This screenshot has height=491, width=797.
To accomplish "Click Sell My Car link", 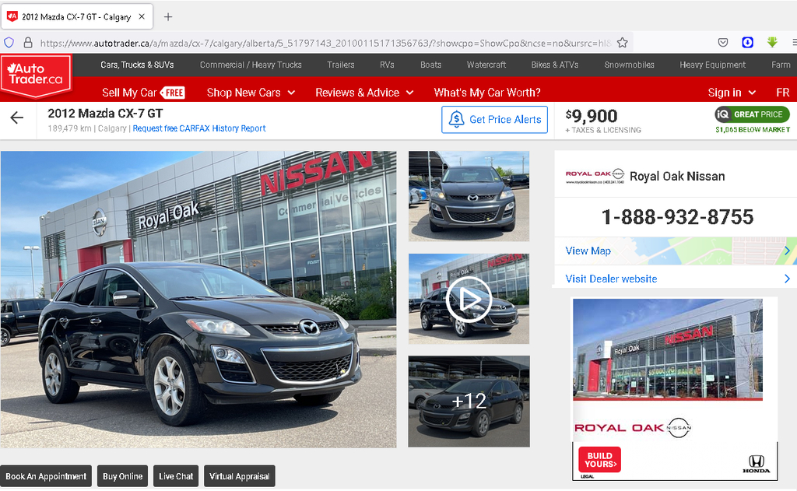I will pyautogui.click(x=129, y=93).
